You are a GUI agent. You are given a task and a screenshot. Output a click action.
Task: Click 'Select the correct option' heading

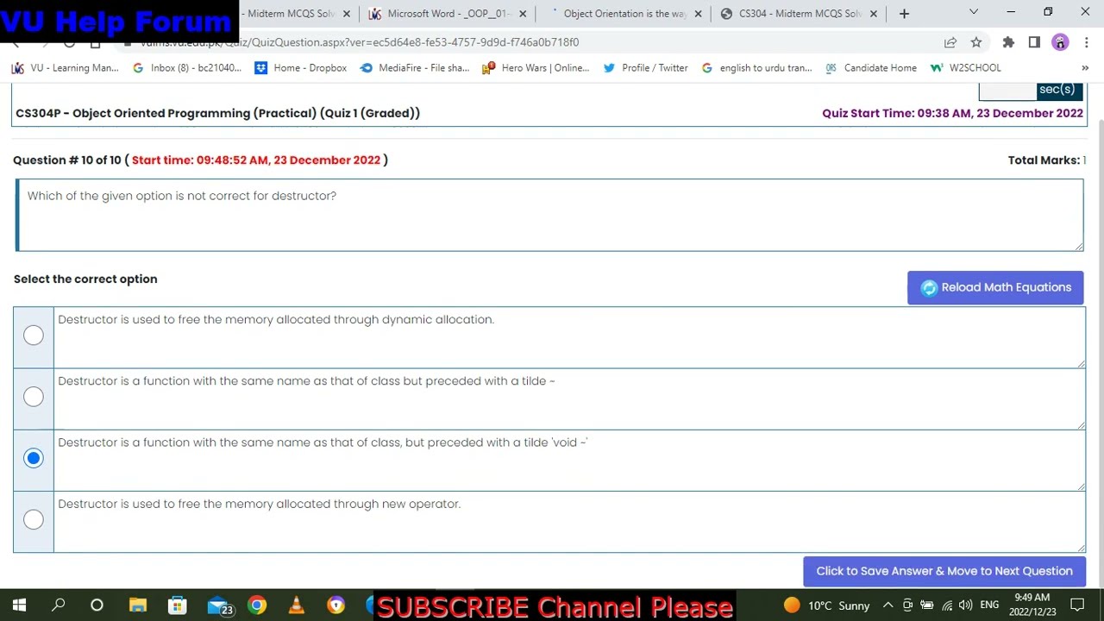(85, 279)
